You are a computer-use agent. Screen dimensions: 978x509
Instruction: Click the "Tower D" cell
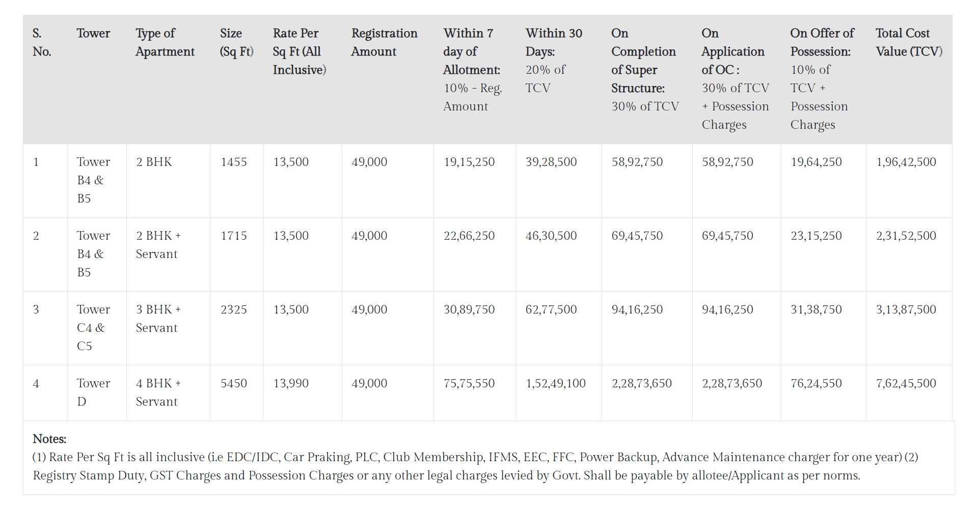point(93,392)
